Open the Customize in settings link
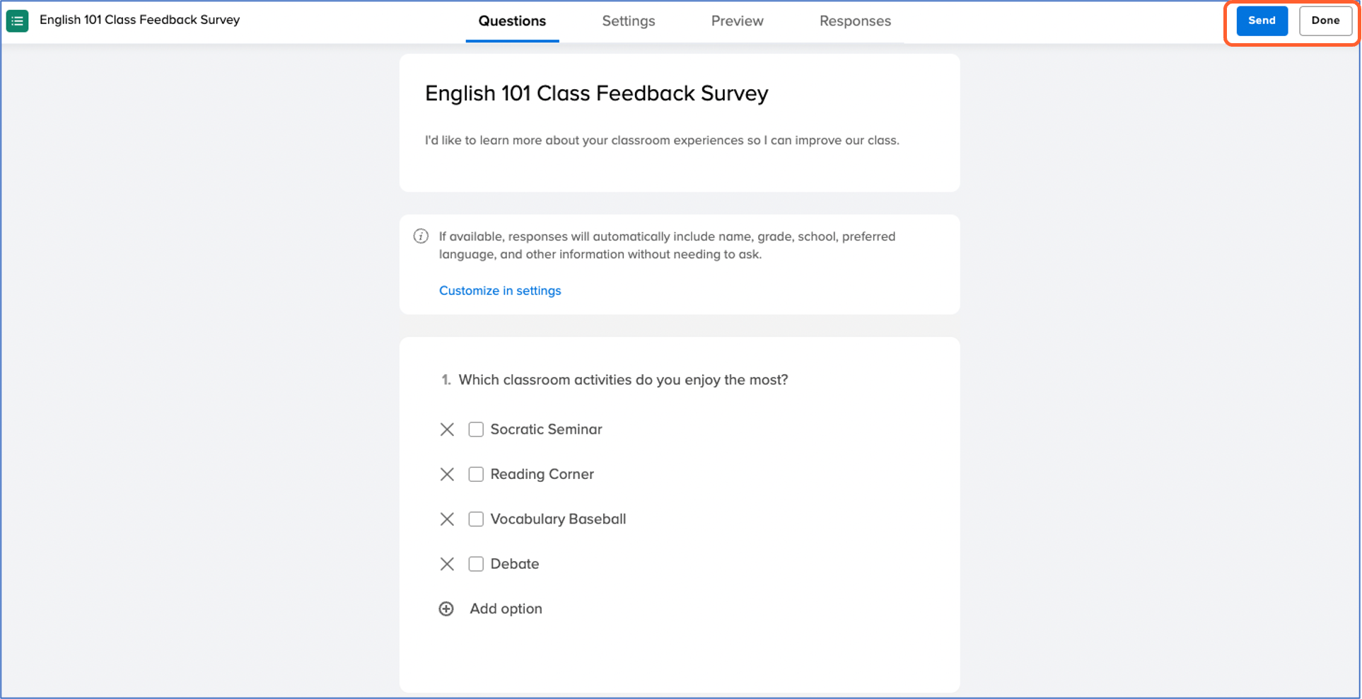 click(x=499, y=291)
